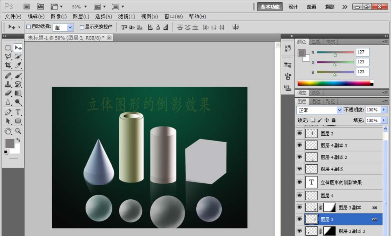This screenshot has width=391, height=236.
Task: Open the 文件(F) menu
Action: click(x=13, y=17)
